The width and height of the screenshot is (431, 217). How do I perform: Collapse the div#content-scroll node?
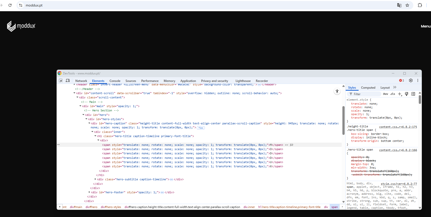pos(74,93)
